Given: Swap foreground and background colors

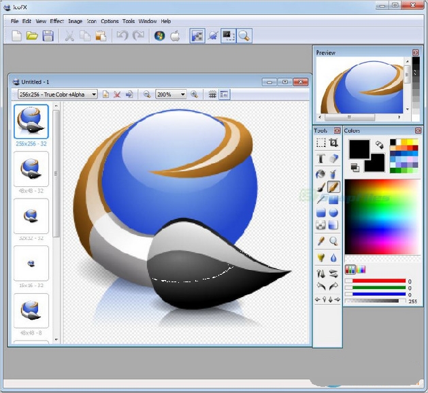Looking at the screenshot, I should tap(379, 145).
